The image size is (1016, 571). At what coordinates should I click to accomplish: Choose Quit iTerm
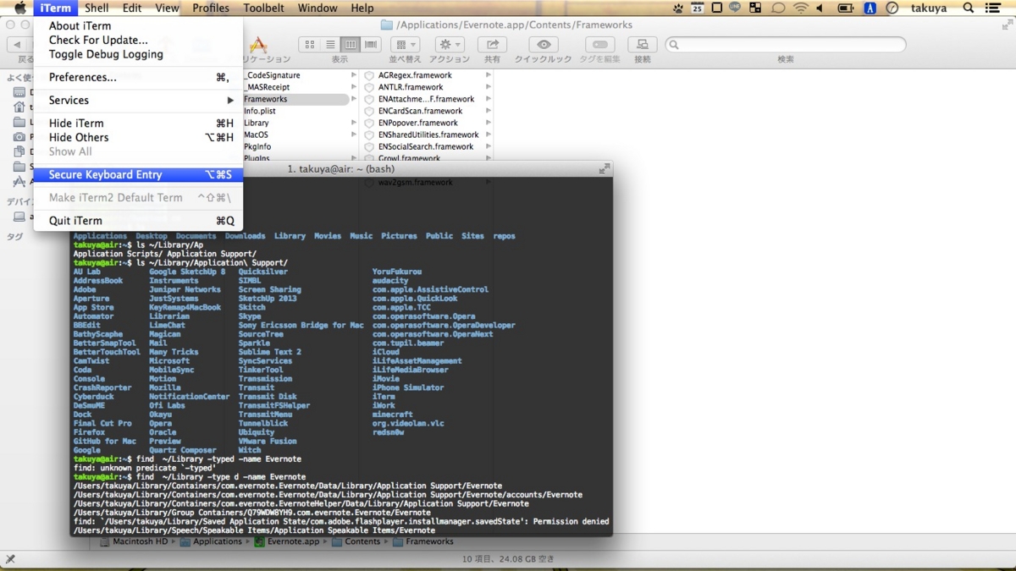click(138, 220)
